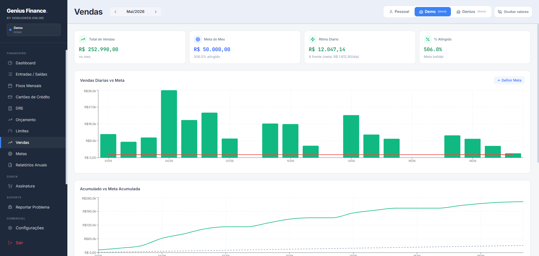
Task: Click the Demo building icon in top bar
Action: pyautogui.click(x=421, y=12)
